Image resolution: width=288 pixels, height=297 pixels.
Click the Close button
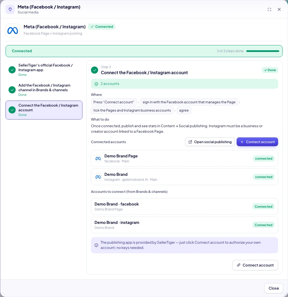coord(274,288)
